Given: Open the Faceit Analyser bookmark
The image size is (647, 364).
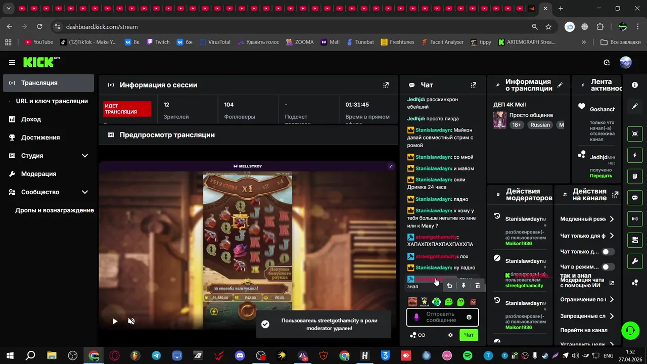Looking at the screenshot, I should [442, 42].
